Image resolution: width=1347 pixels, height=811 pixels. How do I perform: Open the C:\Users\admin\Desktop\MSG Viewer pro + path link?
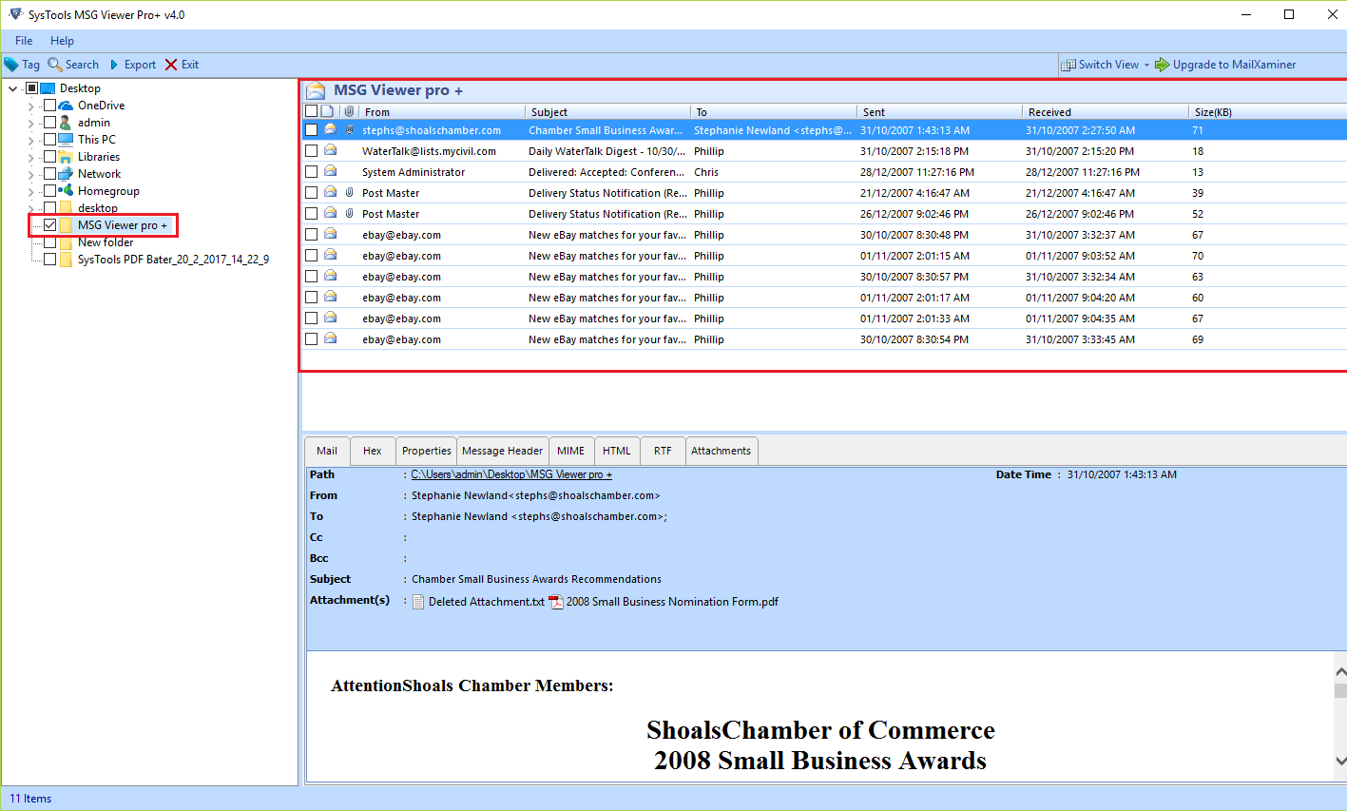click(x=511, y=474)
